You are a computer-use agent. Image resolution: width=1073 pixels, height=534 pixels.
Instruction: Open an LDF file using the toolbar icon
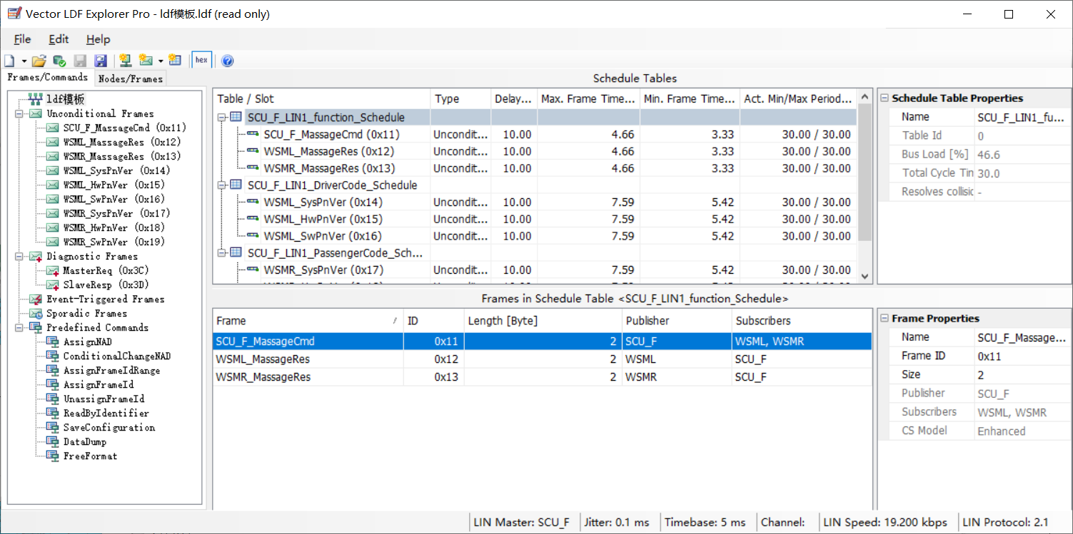[39, 60]
